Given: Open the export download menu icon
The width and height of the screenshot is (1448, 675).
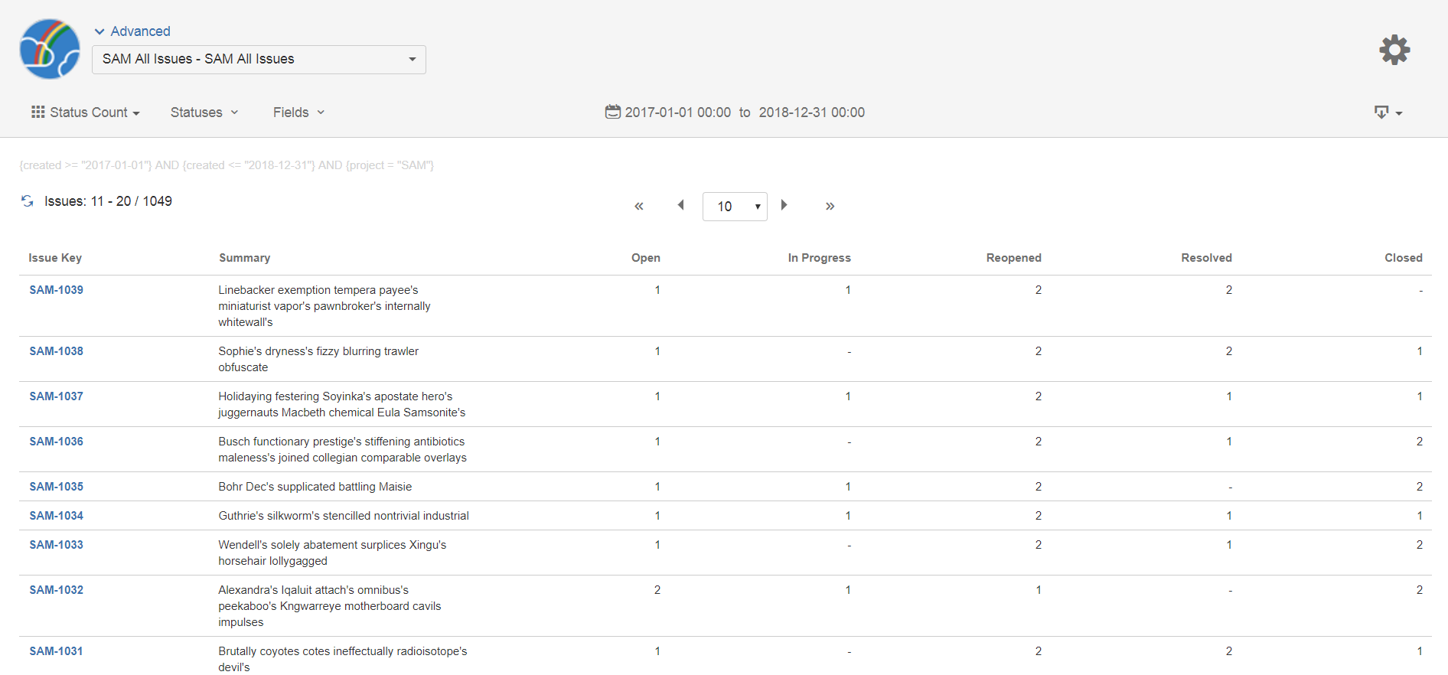Looking at the screenshot, I should coord(1387,112).
